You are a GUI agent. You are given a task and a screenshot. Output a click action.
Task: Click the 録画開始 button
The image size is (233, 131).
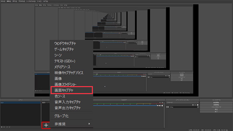tap(216, 105)
